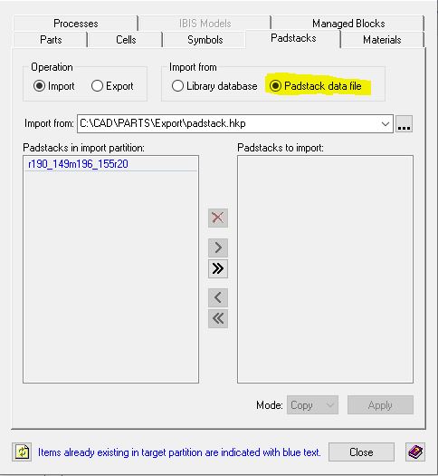
Task: Include all padstacks with double right arrow
Action: pyautogui.click(x=218, y=268)
